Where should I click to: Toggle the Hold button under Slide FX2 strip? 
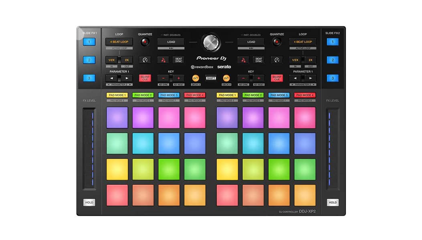[x=333, y=202]
